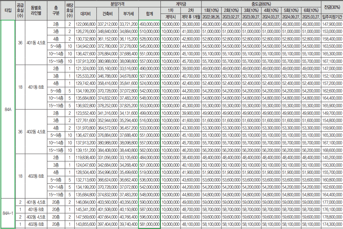The height and width of the screenshot is (229, 343).
Task: Select the total 490,000,000
Action: (149, 69)
